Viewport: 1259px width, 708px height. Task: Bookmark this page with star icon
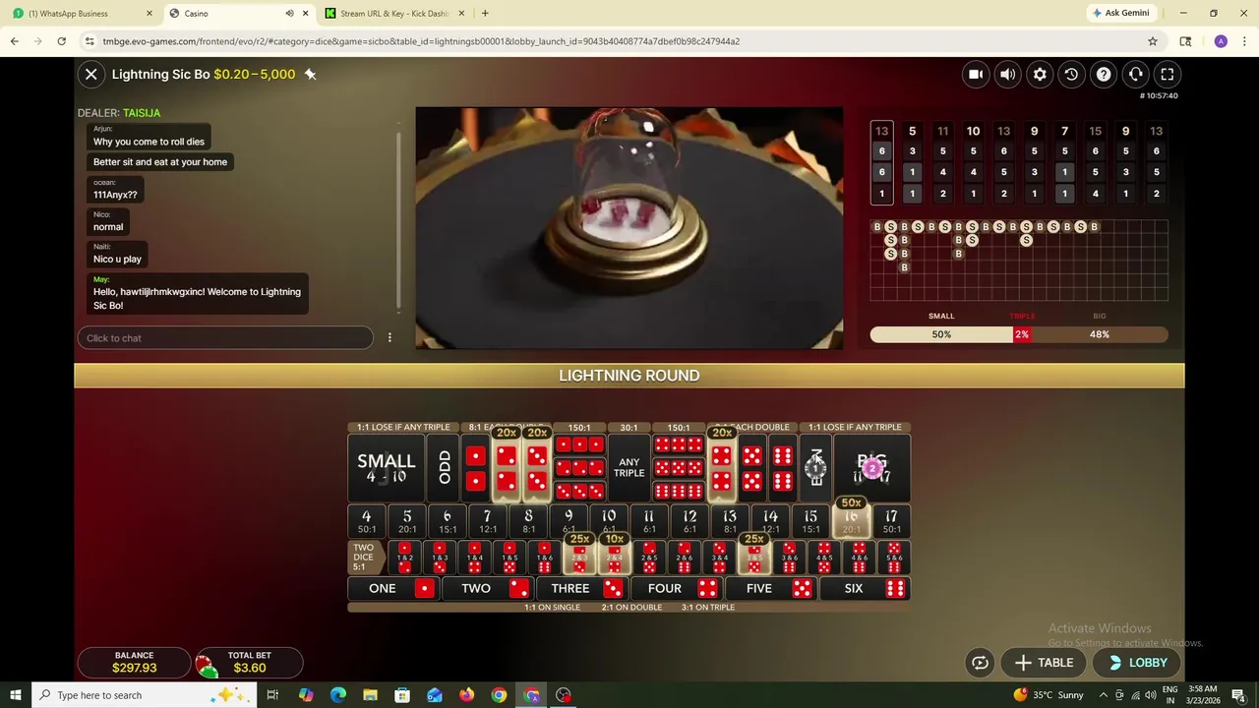pyautogui.click(x=1153, y=41)
